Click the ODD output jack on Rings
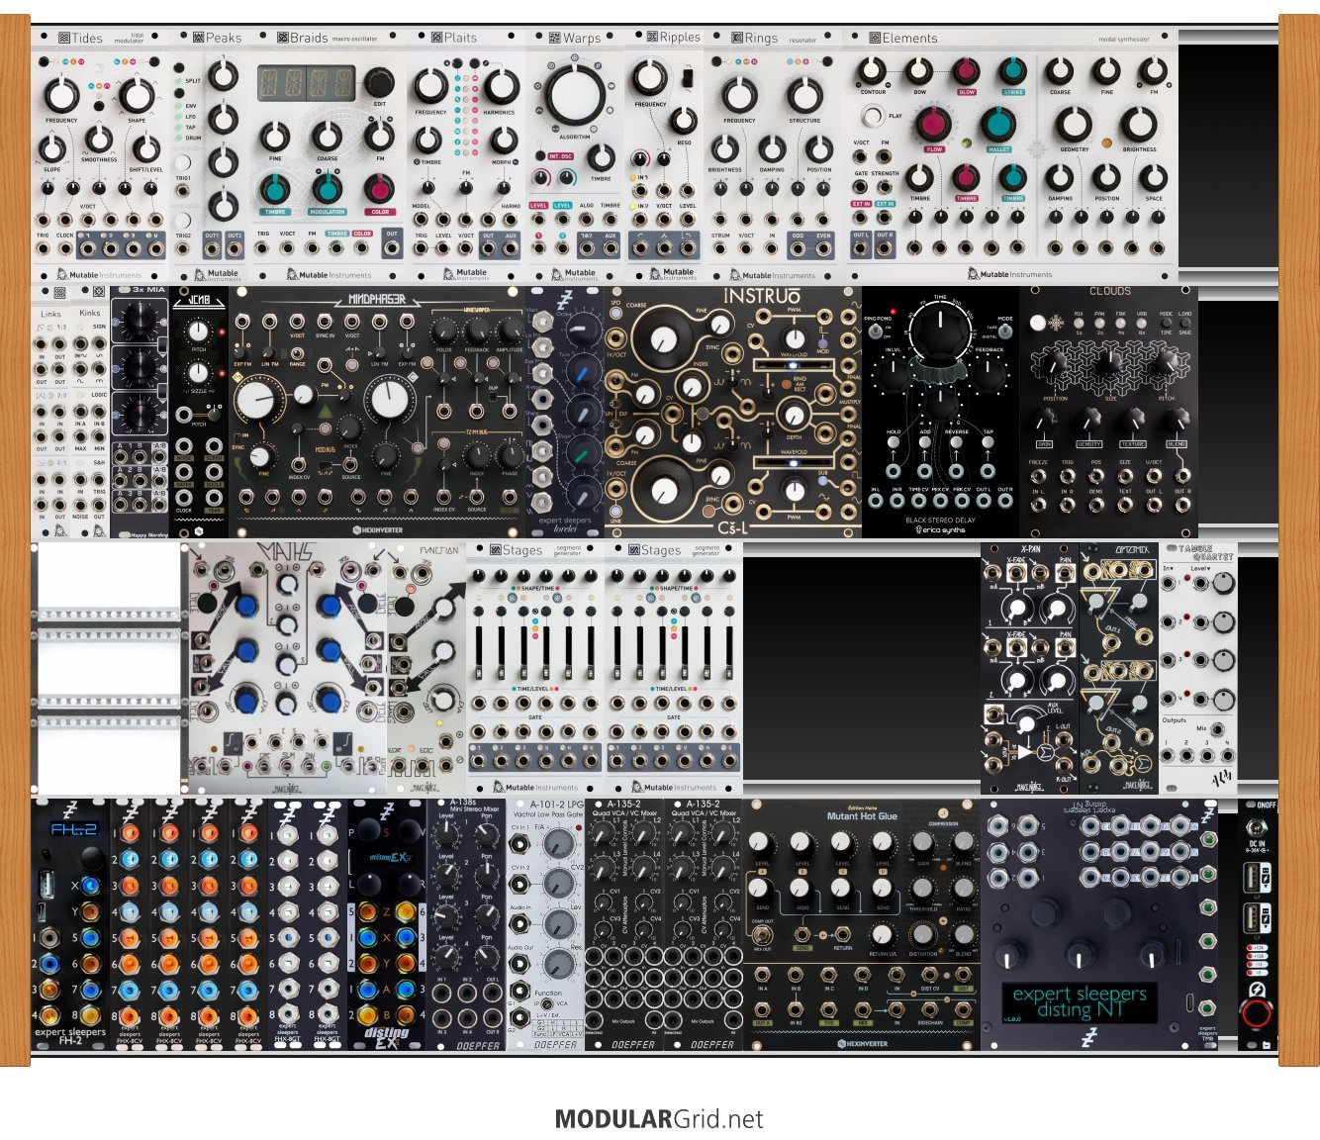Screen dimensions: 1320x1140 pos(798,247)
